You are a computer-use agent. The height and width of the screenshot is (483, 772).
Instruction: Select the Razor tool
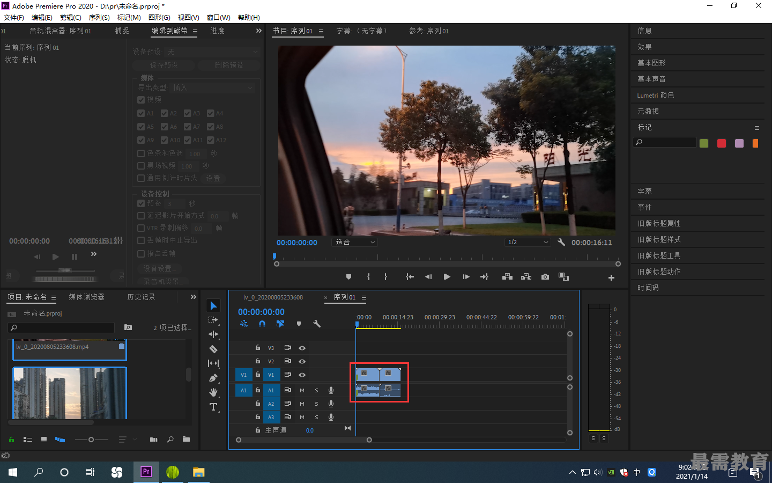point(213,349)
